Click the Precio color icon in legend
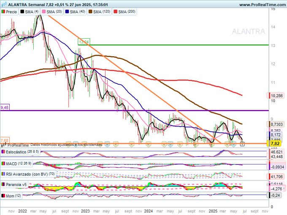Screen dimensions: 287x215 pos(3,12)
